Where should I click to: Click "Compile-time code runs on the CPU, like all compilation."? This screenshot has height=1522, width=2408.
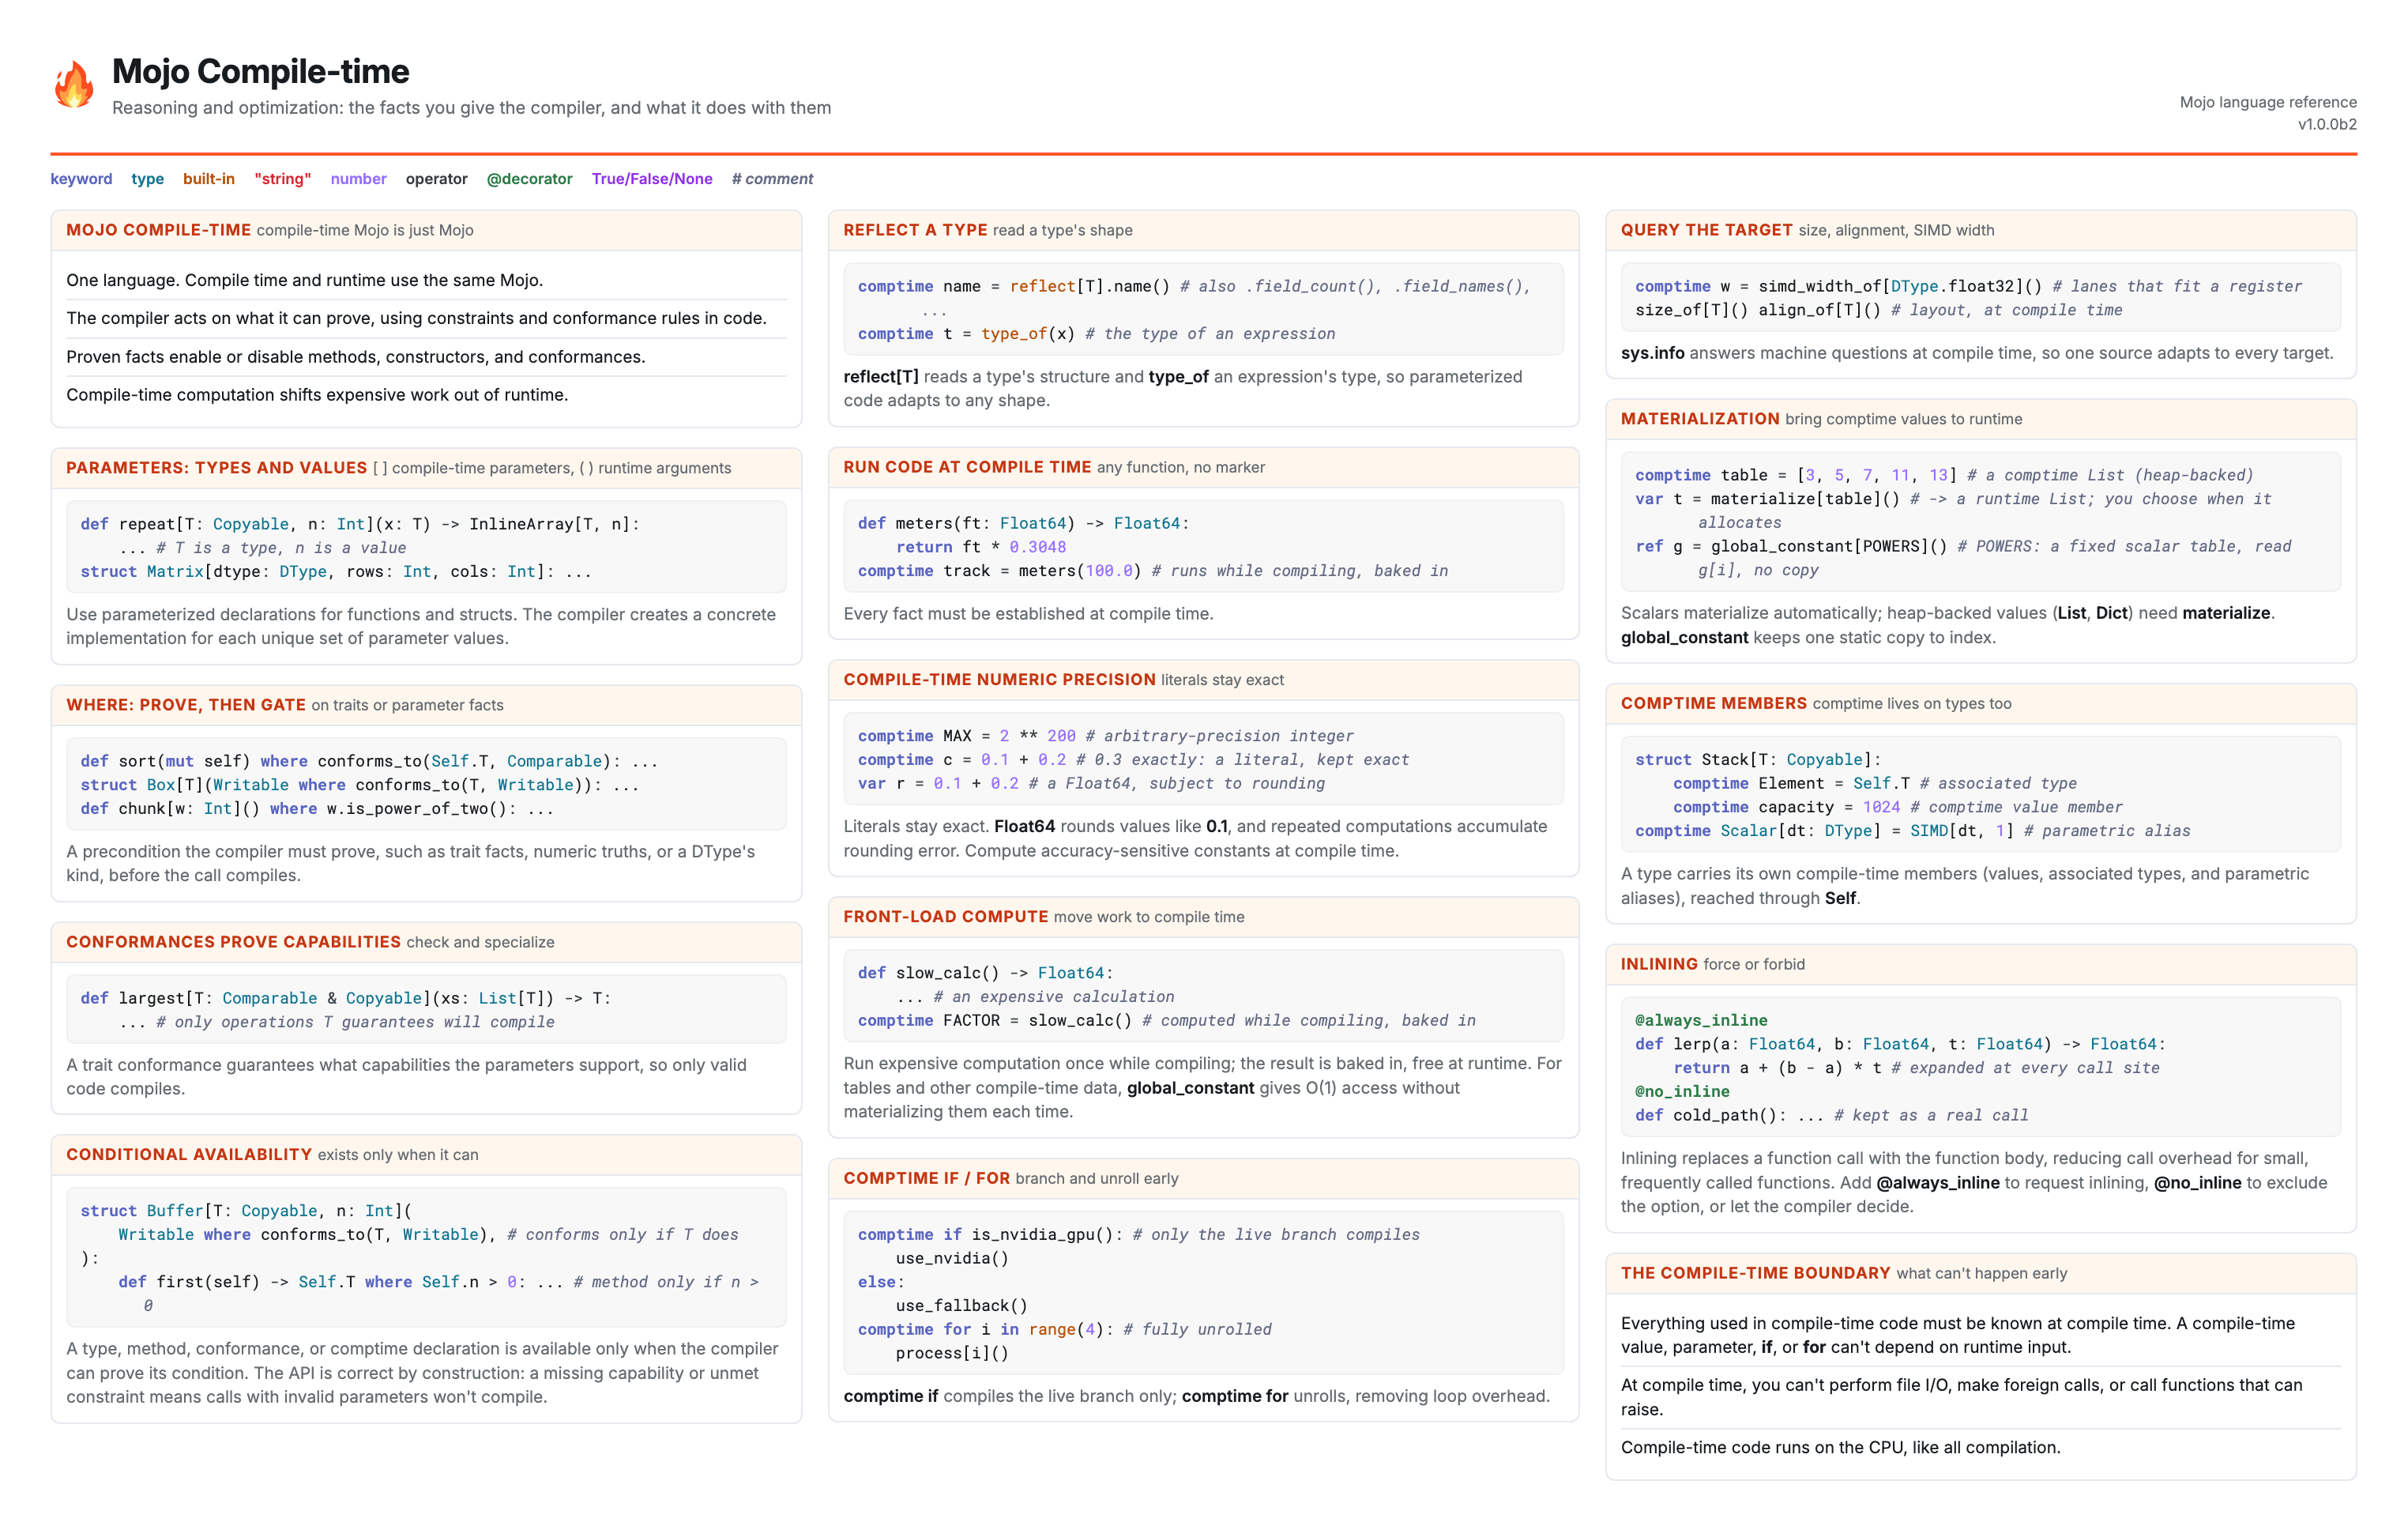[1840, 1448]
